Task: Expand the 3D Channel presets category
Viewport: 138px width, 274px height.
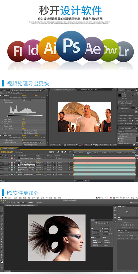Action: click(x=118, y=136)
